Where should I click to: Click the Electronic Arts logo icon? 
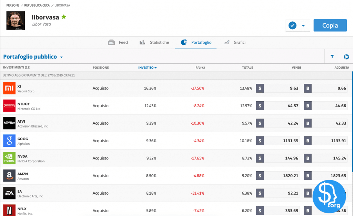click(9, 193)
